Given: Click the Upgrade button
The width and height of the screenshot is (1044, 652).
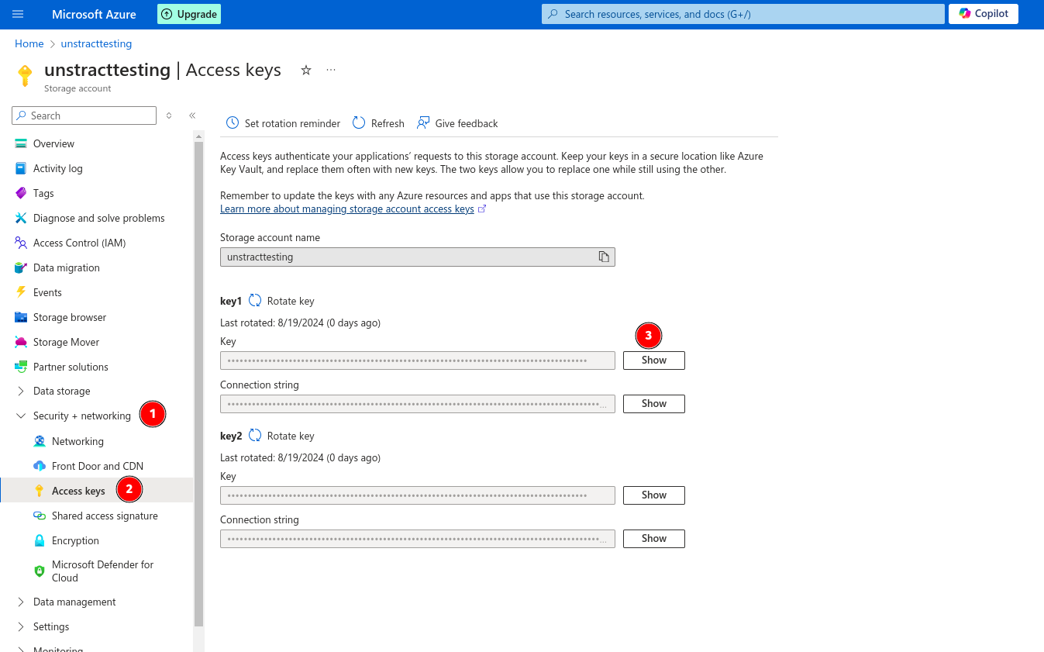Looking at the screenshot, I should pyautogui.click(x=189, y=14).
